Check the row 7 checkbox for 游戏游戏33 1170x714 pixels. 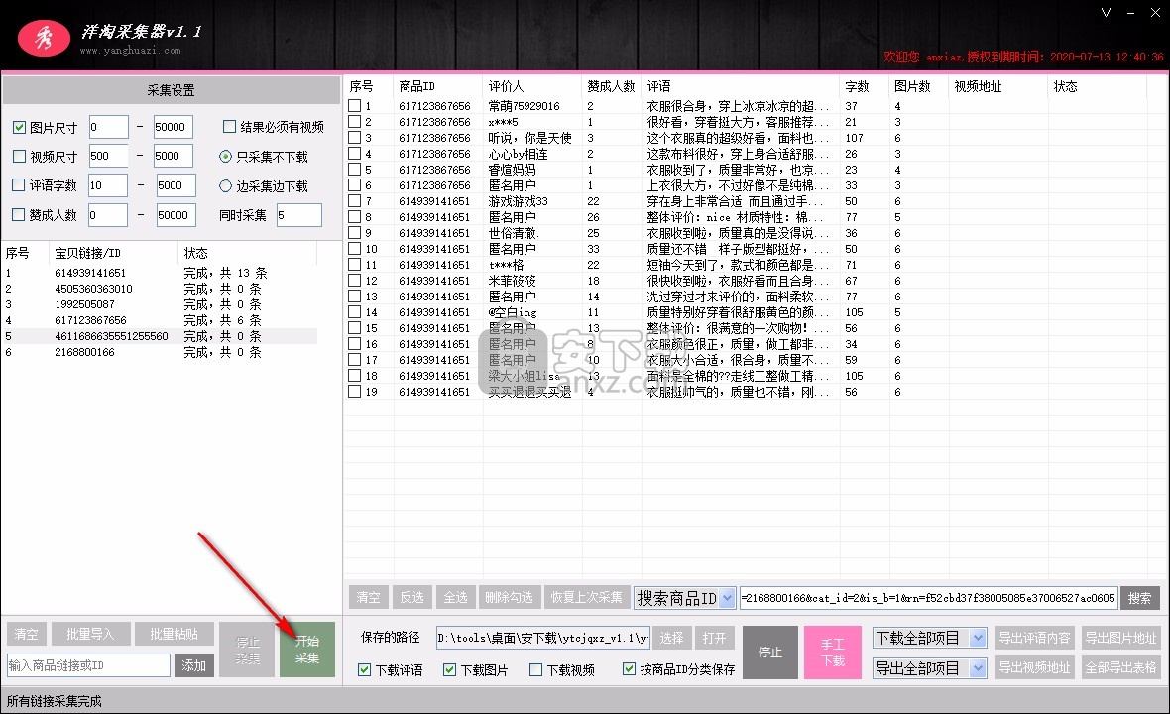(x=354, y=200)
